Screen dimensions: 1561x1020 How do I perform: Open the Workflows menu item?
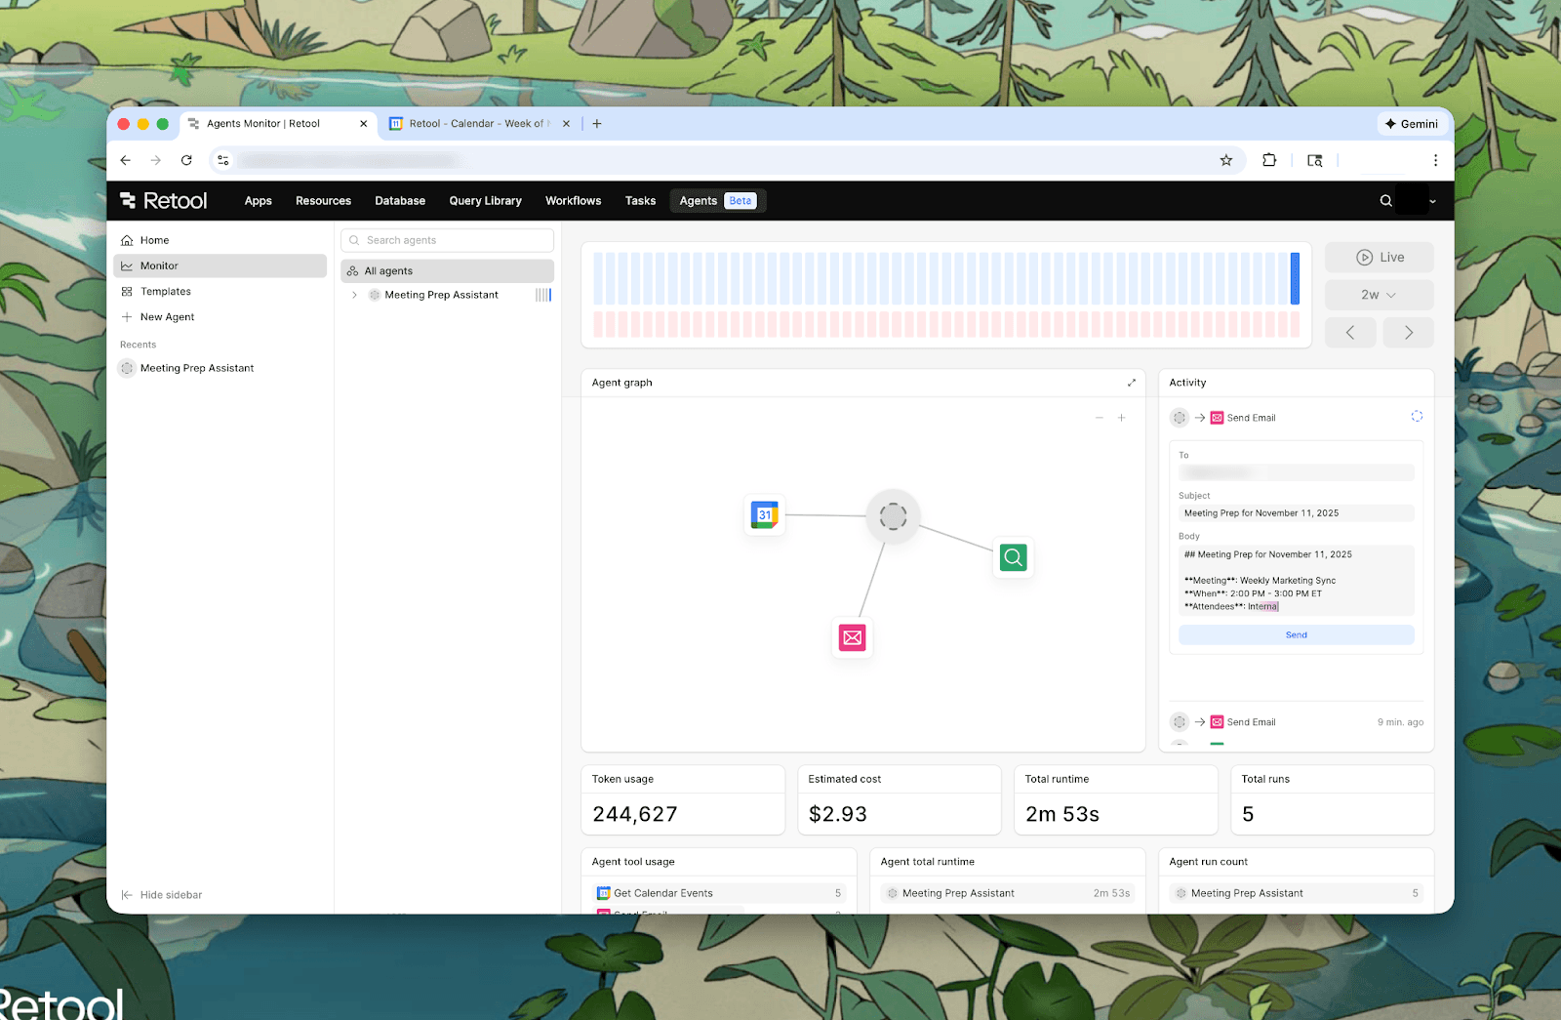[573, 201]
